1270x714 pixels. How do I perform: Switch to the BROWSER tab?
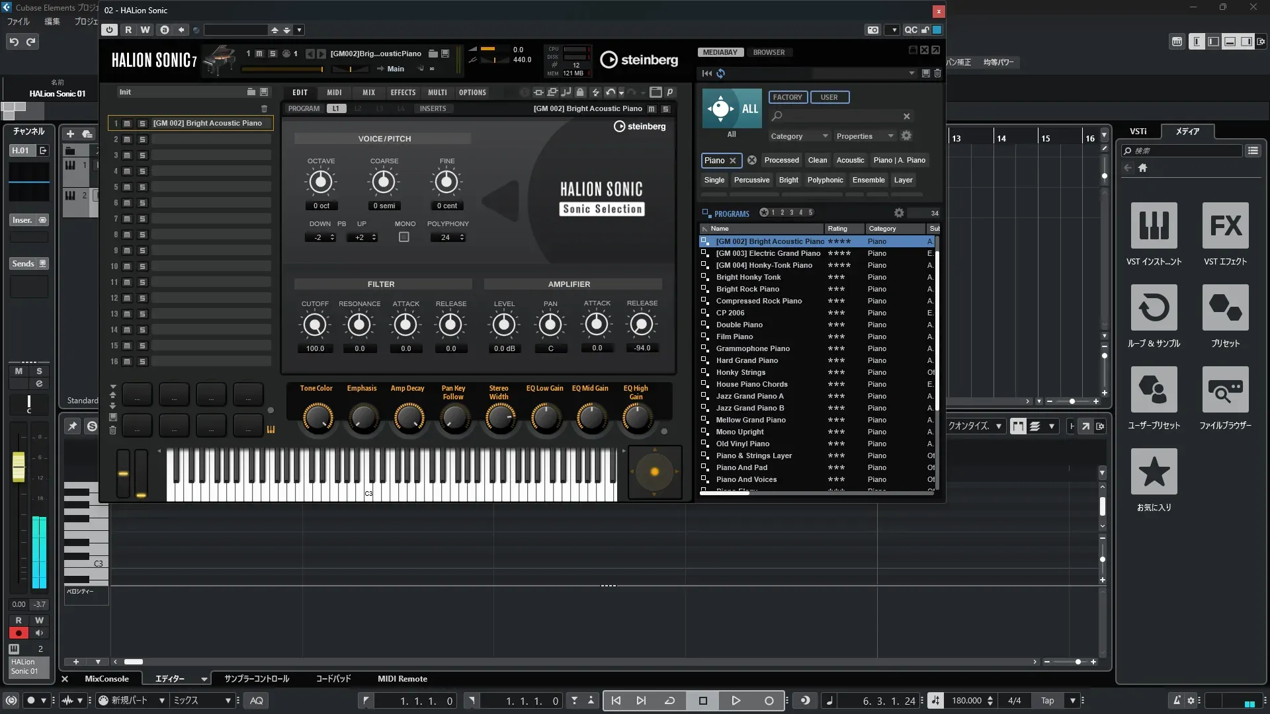(769, 52)
